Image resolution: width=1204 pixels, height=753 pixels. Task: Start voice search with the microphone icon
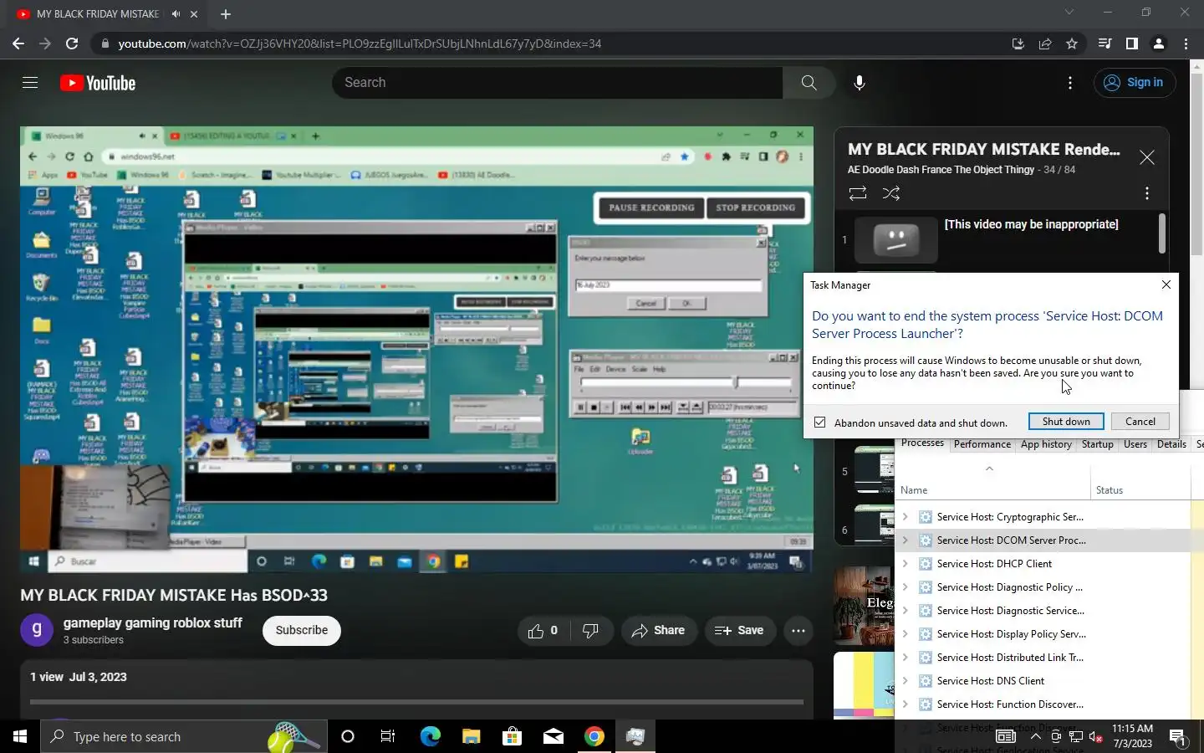[859, 83]
